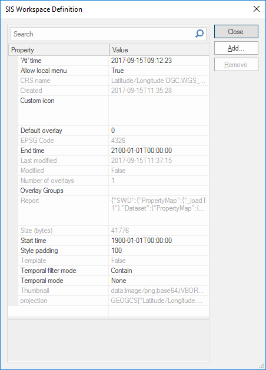This screenshot has height=370, width=266.
Task: Select the Overlay Groups property row
Action: (114, 191)
